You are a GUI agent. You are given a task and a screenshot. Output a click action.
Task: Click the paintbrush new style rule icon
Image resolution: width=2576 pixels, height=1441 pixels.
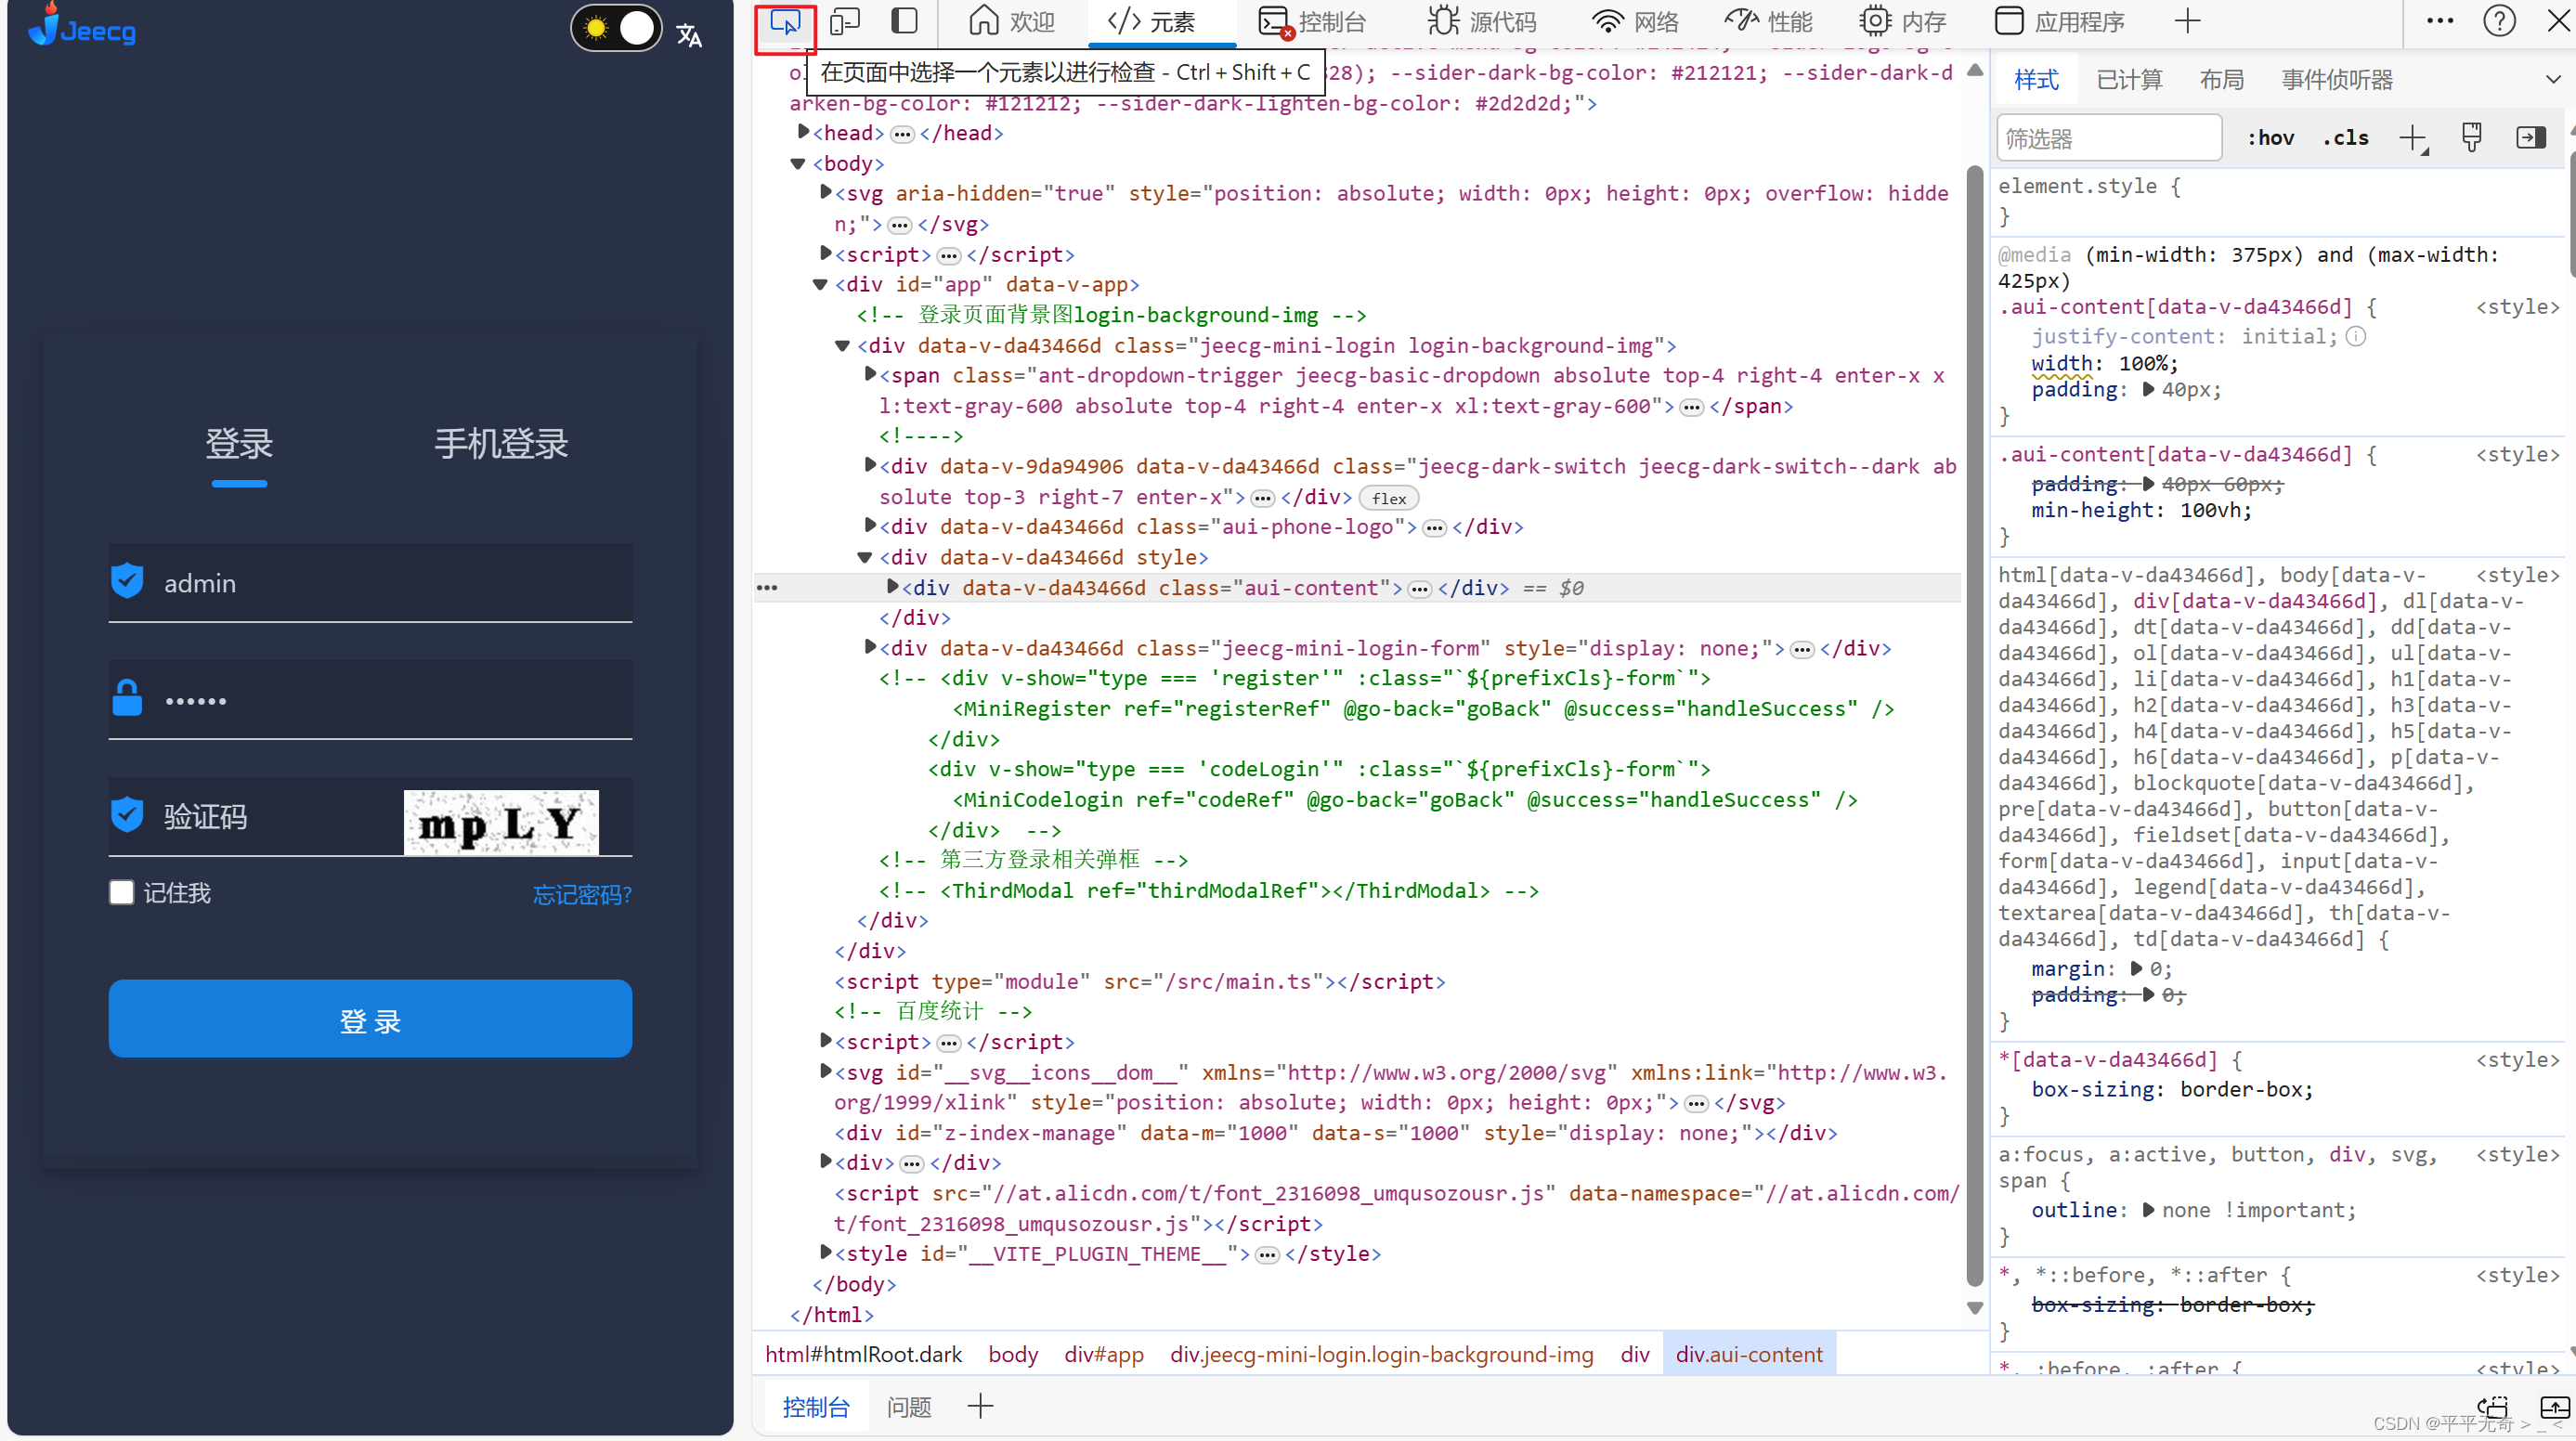coord(2472,138)
